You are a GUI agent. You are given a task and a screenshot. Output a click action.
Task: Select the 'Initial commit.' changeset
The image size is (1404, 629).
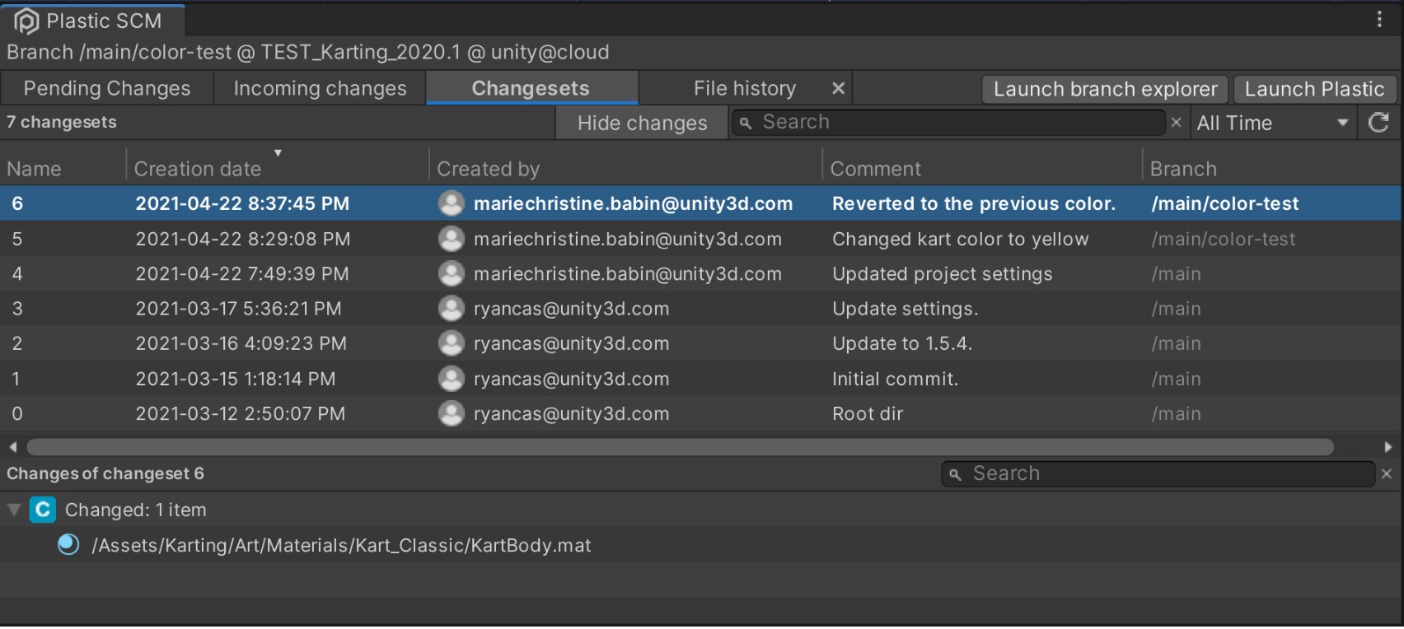(x=700, y=379)
